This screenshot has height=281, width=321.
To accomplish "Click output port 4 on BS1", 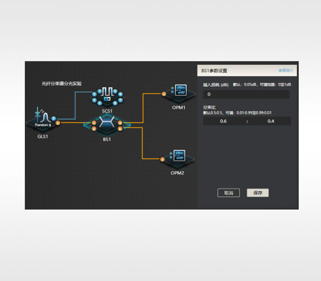I will [x=120, y=128].
